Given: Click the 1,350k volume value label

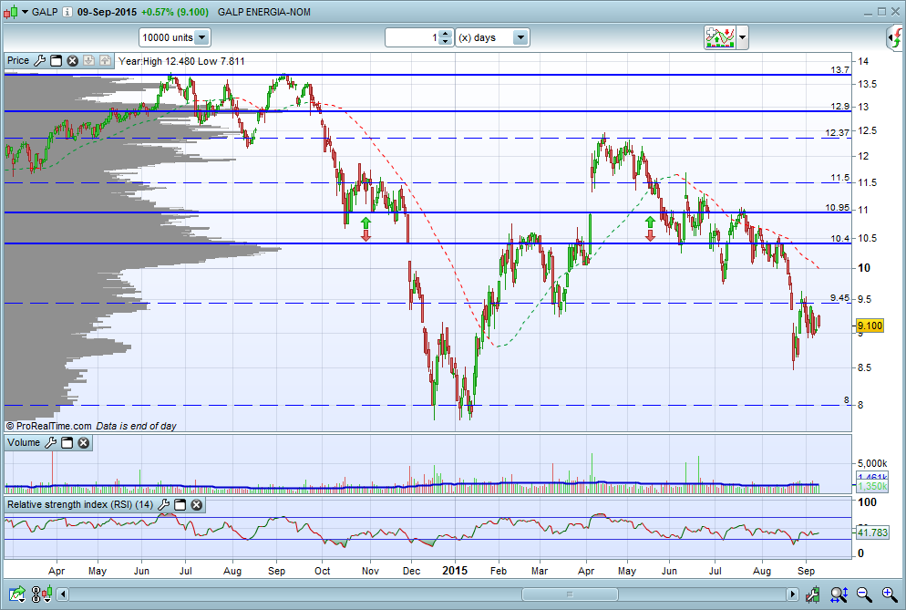Looking at the screenshot, I should click(872, 487).
